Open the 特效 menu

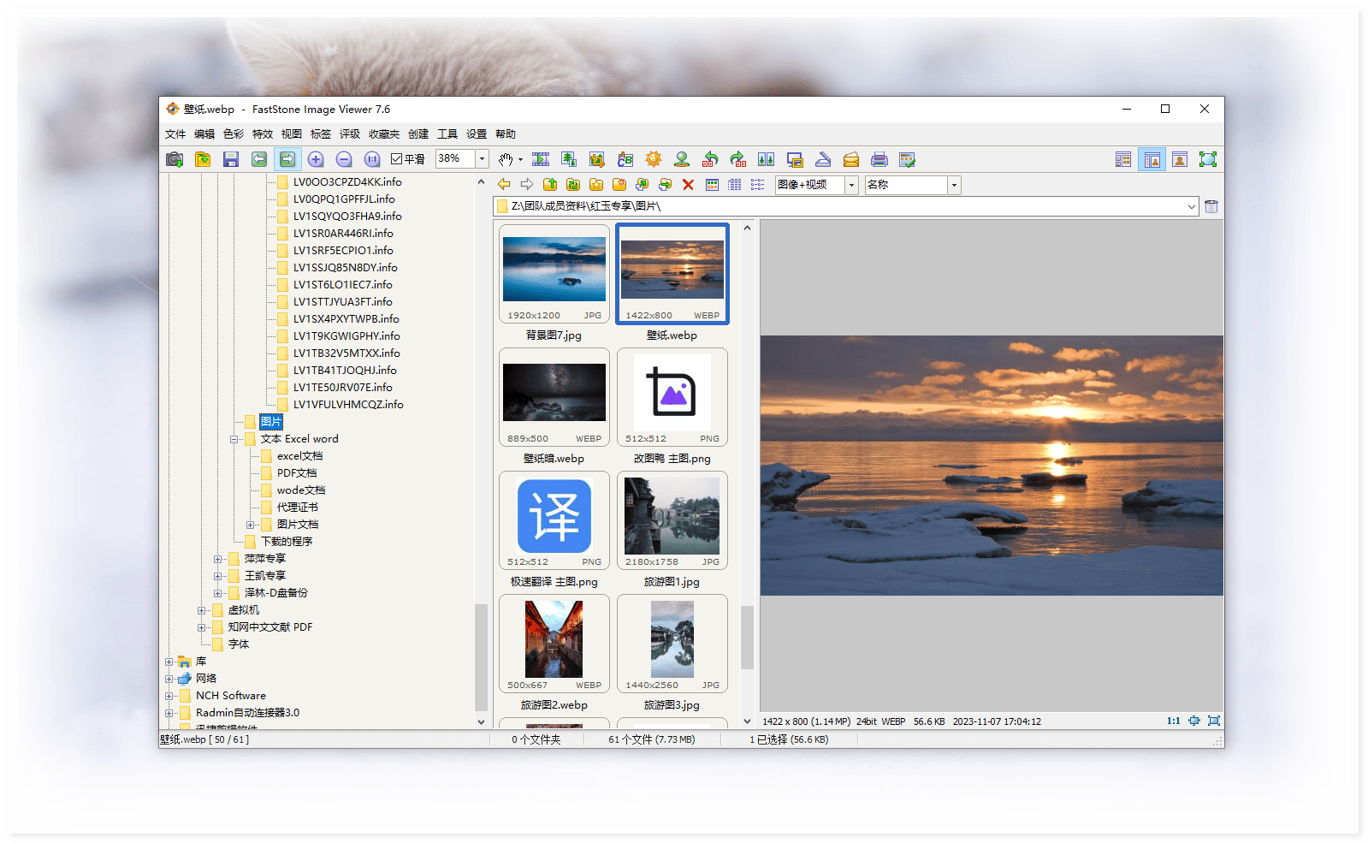pyautogui.click(x=262, y=134)
